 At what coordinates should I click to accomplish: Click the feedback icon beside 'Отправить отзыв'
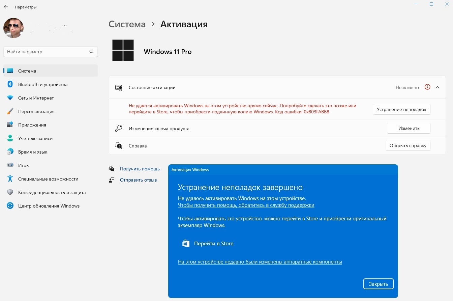112,180
